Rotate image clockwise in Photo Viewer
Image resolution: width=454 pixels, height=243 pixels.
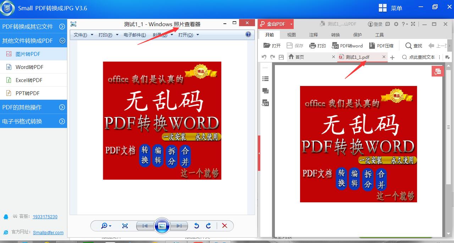pyautogui.click(x=209, y=226)
